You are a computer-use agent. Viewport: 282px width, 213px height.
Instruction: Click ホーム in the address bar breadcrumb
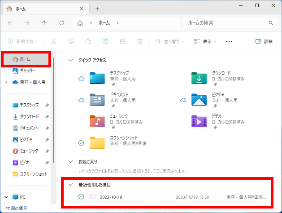[104, 23]
